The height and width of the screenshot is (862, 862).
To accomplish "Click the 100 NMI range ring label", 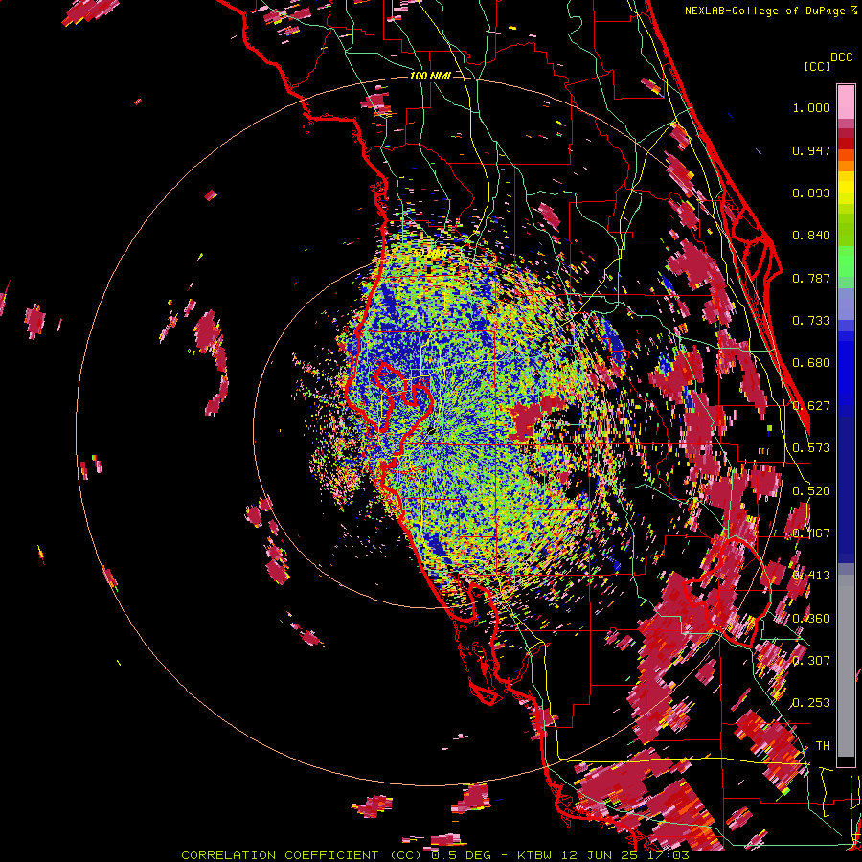I will pos(430,76).
